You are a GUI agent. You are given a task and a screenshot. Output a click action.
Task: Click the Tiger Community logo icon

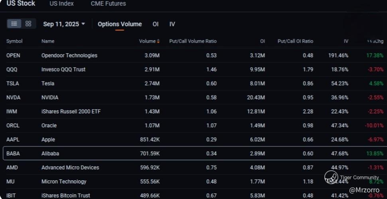pos(331,177)
